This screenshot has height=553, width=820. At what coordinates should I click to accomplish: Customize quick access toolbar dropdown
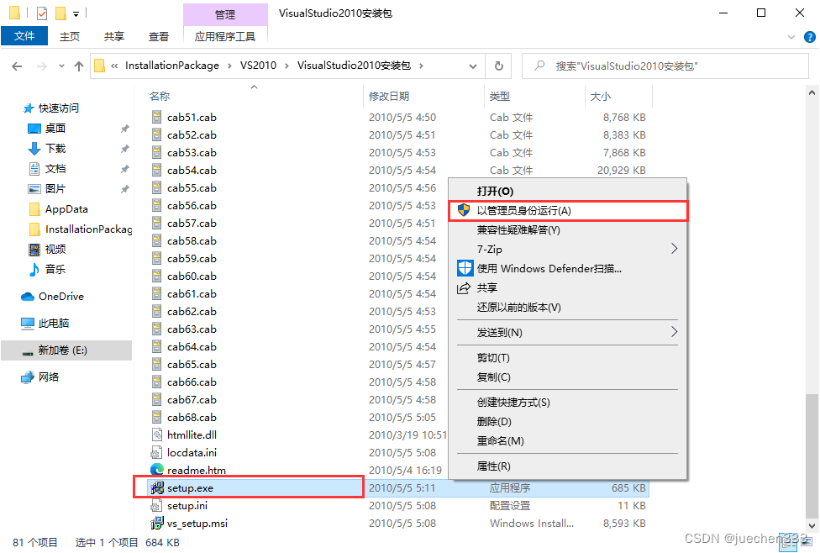point(76,13)
